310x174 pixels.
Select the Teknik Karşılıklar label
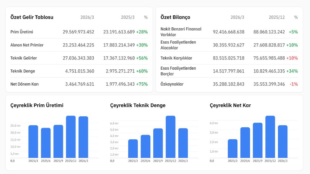(x=176, y=58)
